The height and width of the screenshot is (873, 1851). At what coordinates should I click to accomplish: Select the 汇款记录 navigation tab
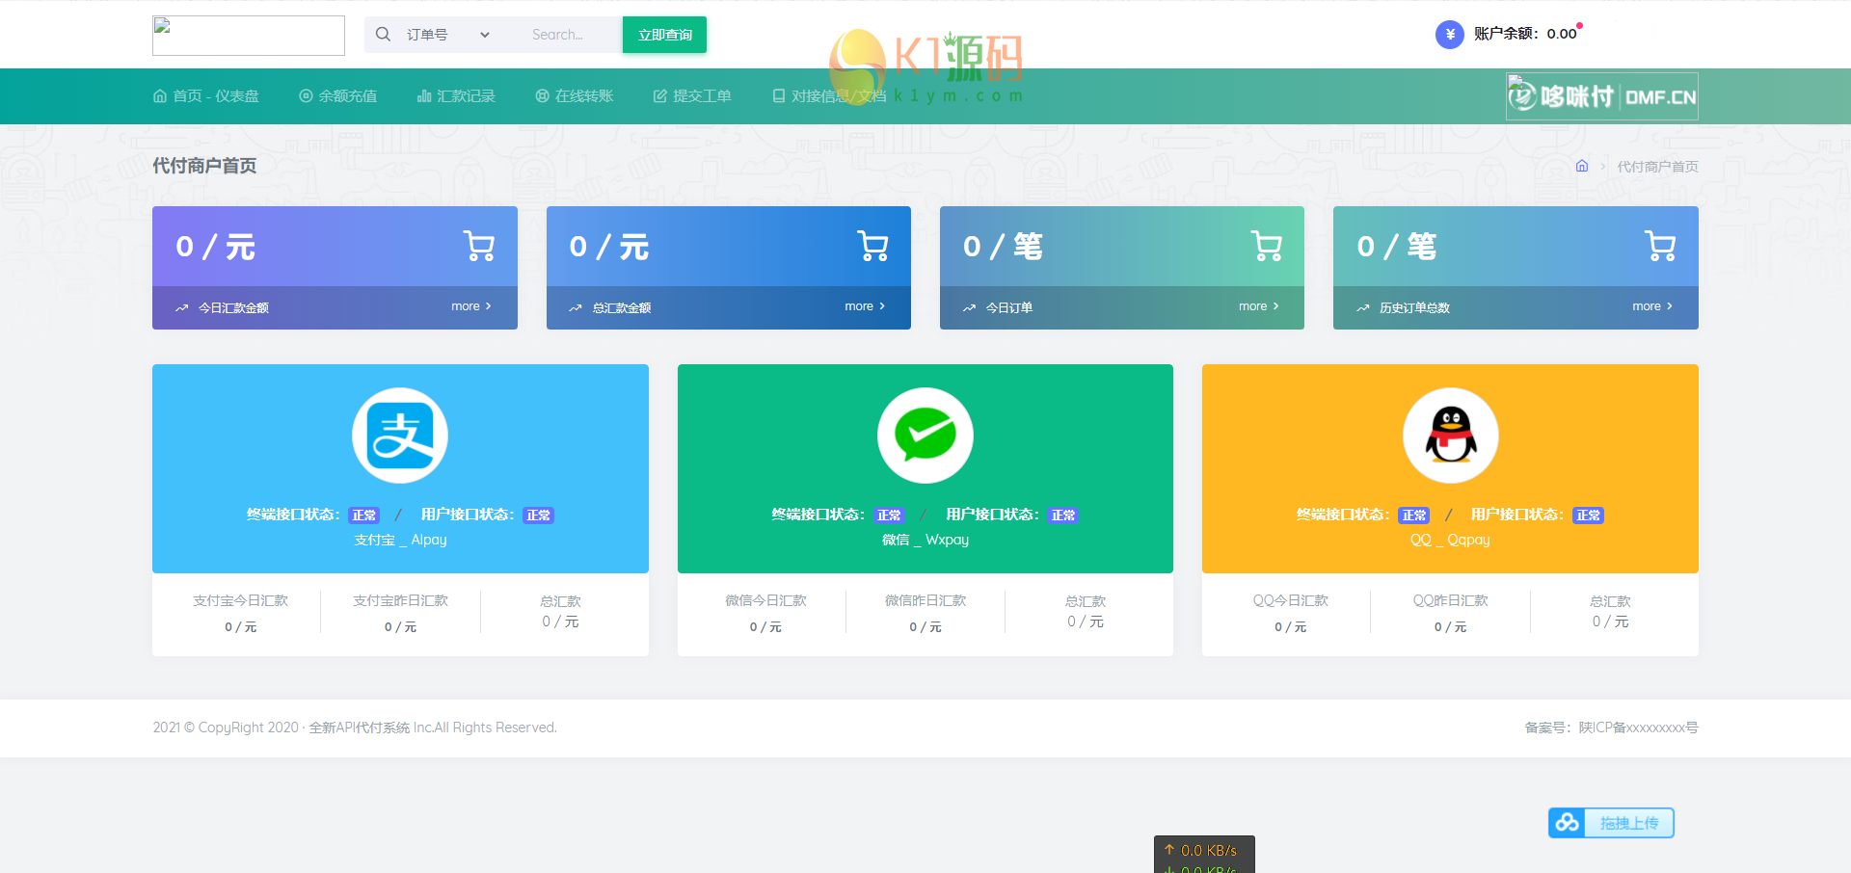click(456, 95)
